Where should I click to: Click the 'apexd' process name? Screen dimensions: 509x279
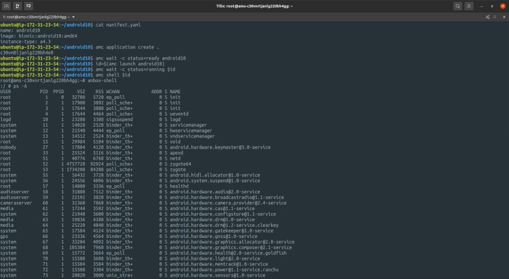click(x=177, y=153)
